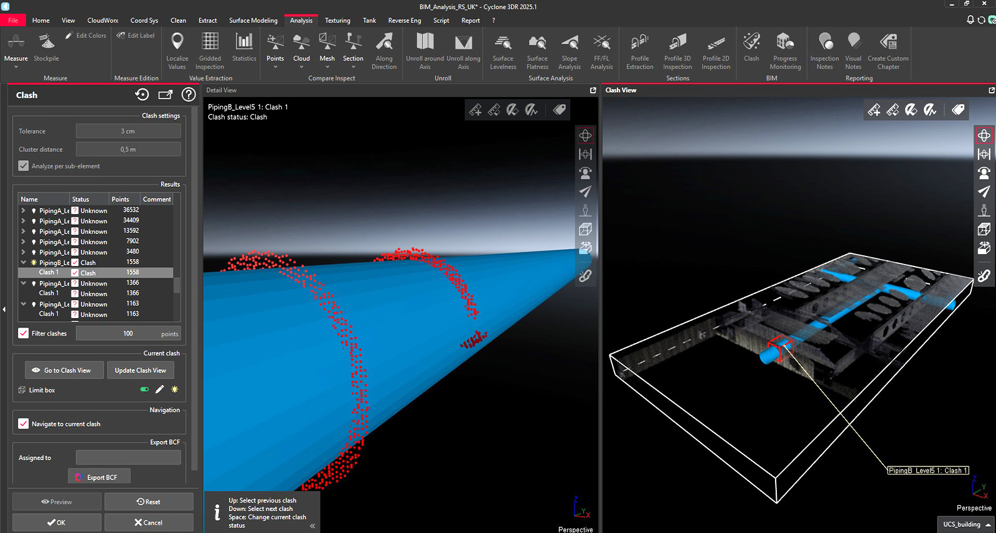Edit the limit box with pencil icon
Image resolution: width=996 pixels, height=533 pixels.
159,389
